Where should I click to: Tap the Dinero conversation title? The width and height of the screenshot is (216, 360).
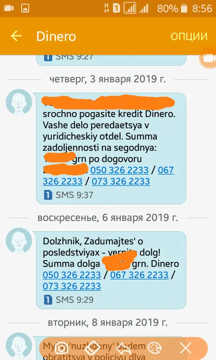coord(56,36)
